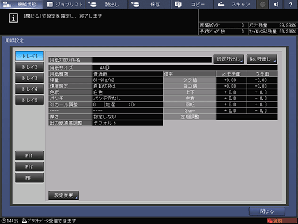Select トレイ5 tray button
Viewport: 298px width, 224px height.
29,100
